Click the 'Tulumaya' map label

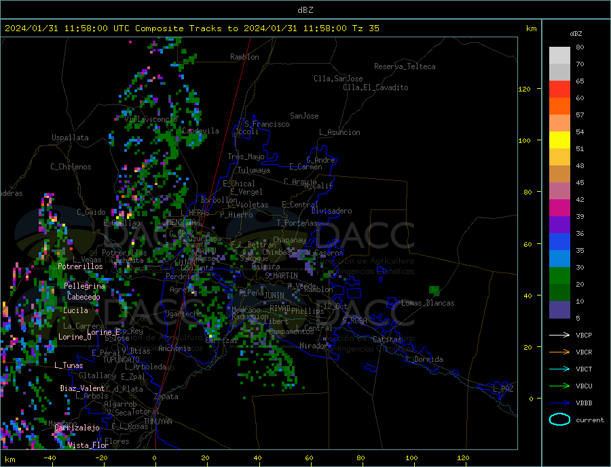click(x=254, y=170)
